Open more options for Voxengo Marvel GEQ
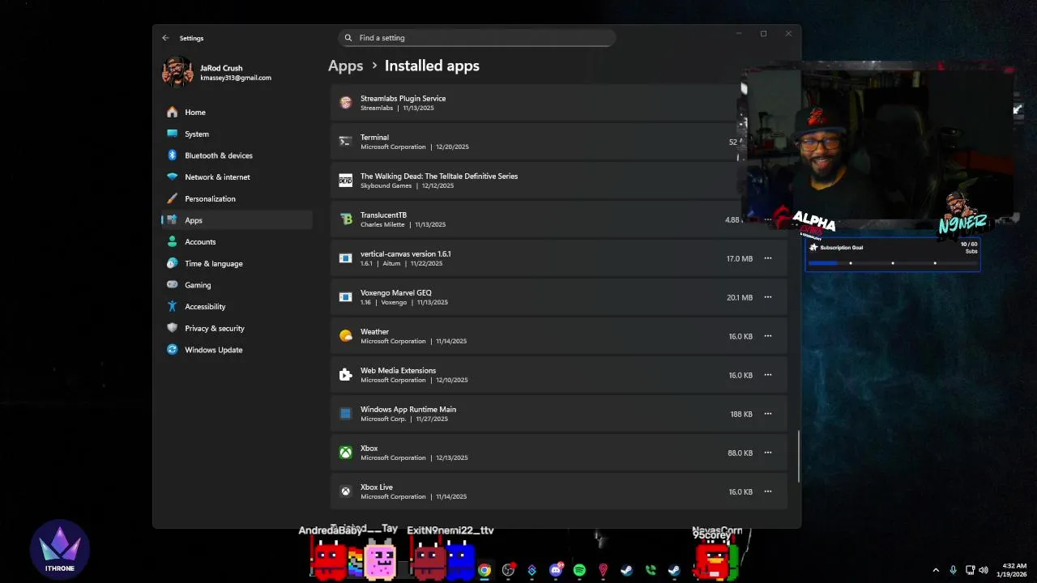1037x583 pixels. 768,297
